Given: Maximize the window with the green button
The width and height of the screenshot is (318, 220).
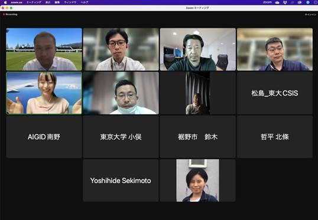Looking at the screenshot, I should point(11,8).
